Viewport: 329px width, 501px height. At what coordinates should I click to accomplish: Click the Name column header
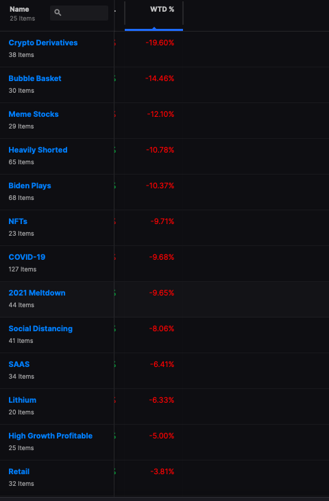pyautogui.click(x=19, y=9)
